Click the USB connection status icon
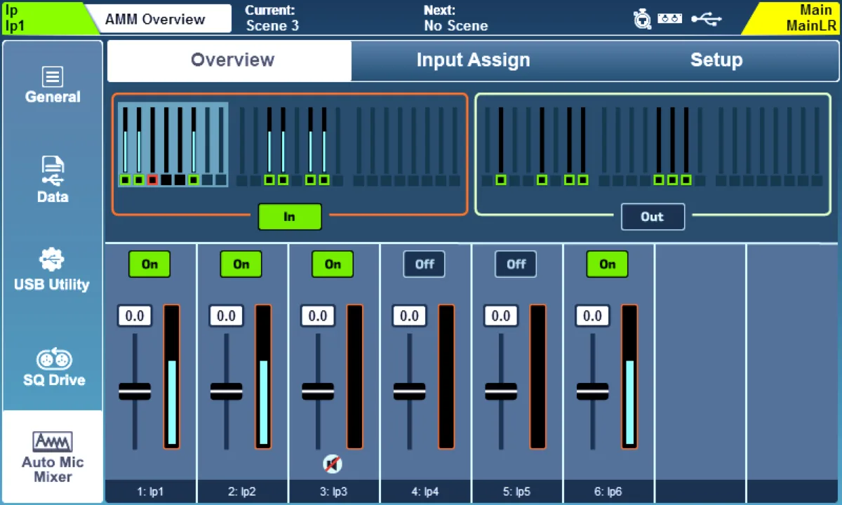 click(x=706, y=20)
